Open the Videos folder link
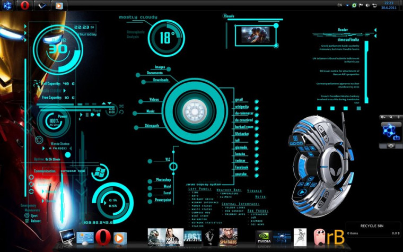The image size is (403, 252). [x=154, y=99]
